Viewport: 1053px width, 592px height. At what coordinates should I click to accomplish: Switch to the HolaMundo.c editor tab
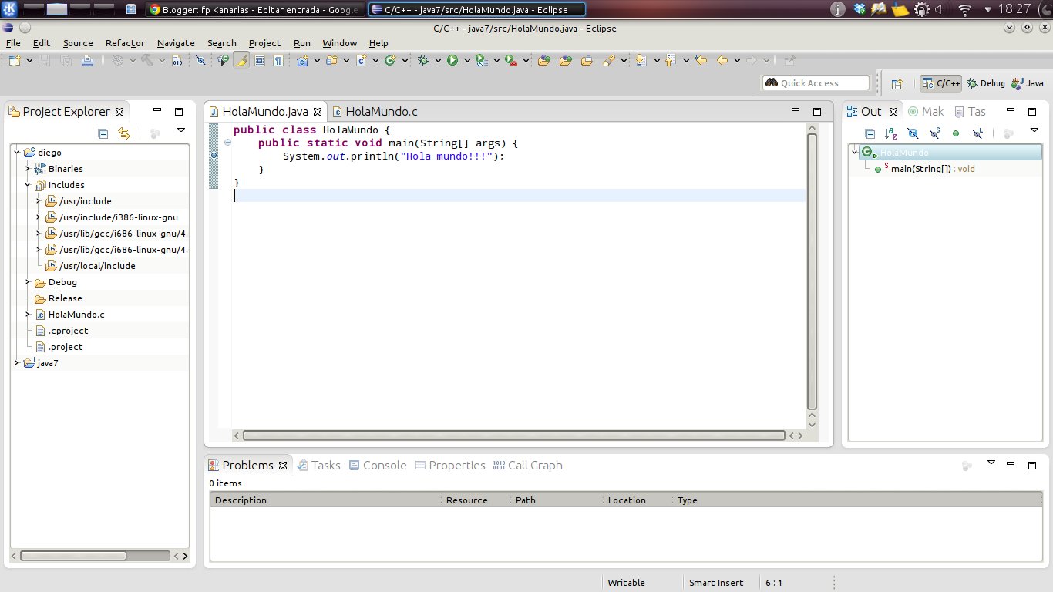377,111
